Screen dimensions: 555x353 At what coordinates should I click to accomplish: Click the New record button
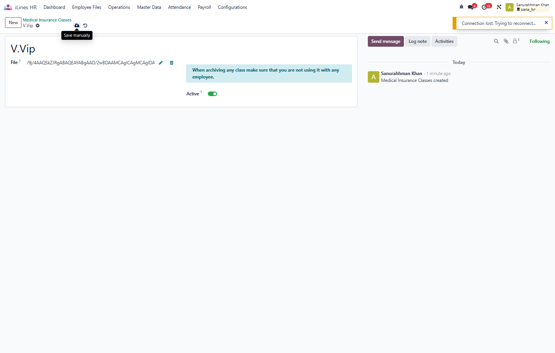coord(13,23)
